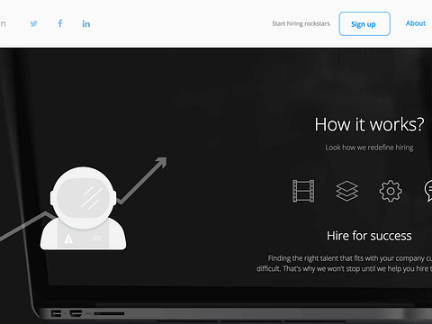Click the Sign up button

pos(364,24)
